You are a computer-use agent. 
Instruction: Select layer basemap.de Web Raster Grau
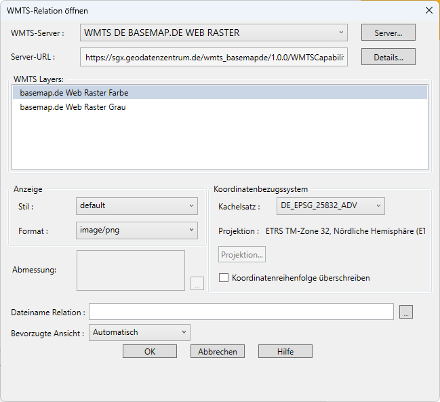(220, 107)
